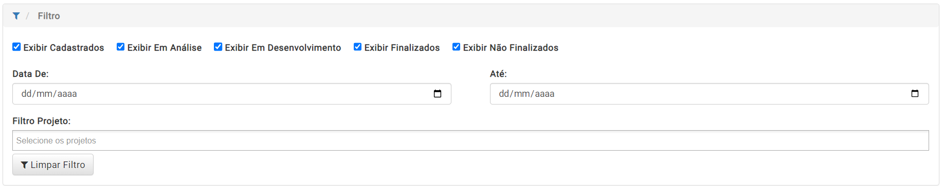Click the Filtro panel header title
The height and width of the screenshot is (186, 944).
point(49,16)
